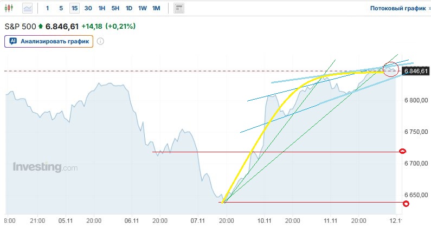
Task: Open the news overlay icon in toolbar
Action: click(x=179, y=9)
